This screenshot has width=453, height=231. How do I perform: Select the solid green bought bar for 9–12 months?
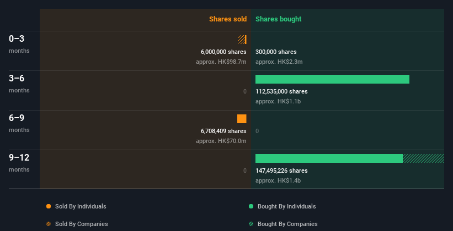(329, 158)
